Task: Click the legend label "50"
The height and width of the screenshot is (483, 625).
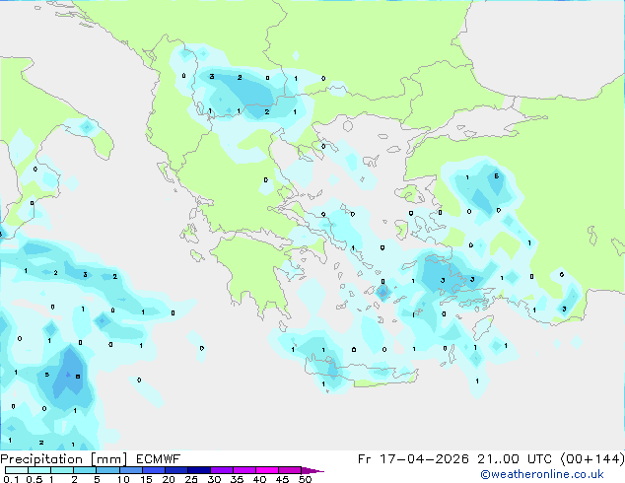Action: tap(305, 479)
